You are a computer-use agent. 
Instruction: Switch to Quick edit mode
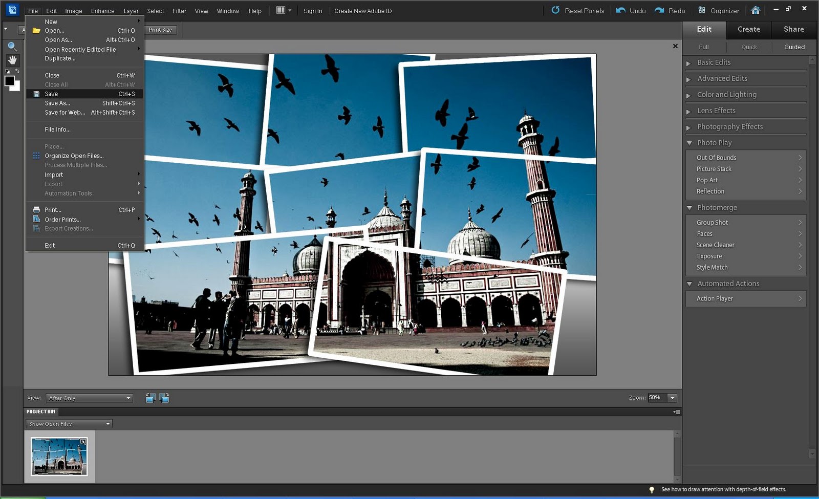click(x=749, y=47)
